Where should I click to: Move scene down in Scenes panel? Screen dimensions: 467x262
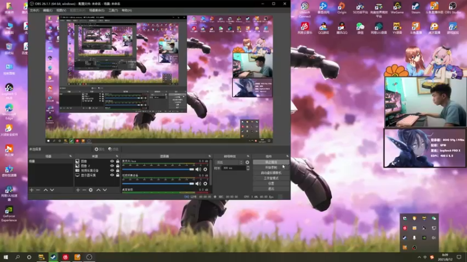click(x=52, y=190)
